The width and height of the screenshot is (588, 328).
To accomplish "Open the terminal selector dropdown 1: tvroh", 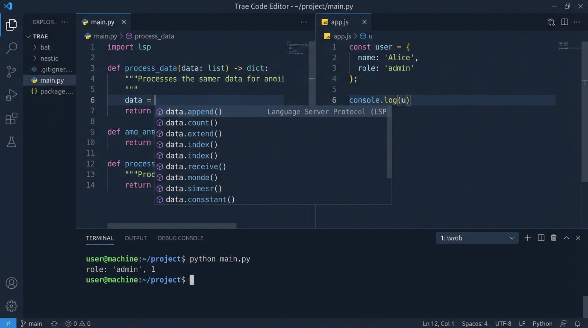I will click(x=477, y=238).
